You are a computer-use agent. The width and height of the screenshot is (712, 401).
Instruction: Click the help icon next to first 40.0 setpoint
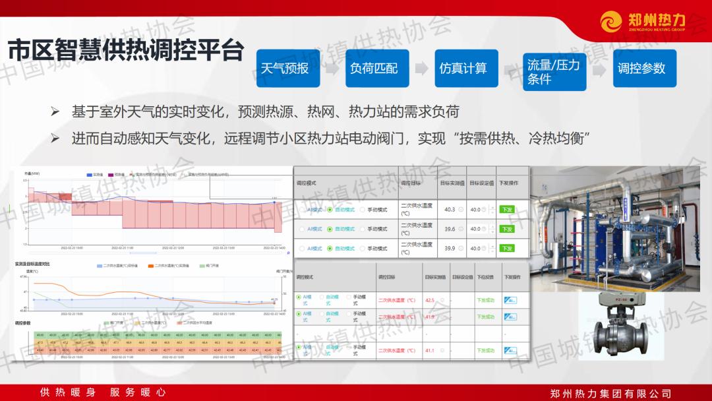484,210
